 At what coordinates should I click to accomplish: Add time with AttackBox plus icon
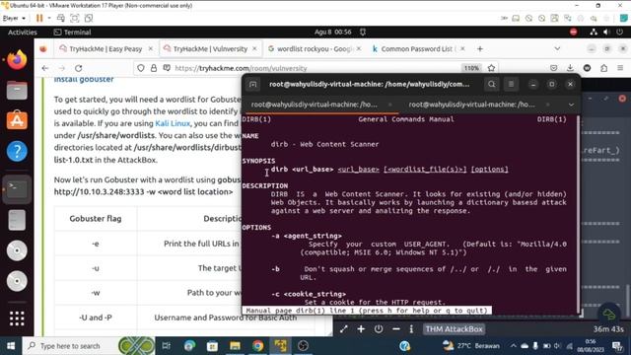point(361,328)
